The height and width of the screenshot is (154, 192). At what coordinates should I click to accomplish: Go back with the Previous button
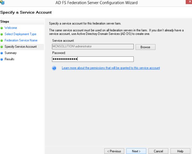(x=114, y=151)
